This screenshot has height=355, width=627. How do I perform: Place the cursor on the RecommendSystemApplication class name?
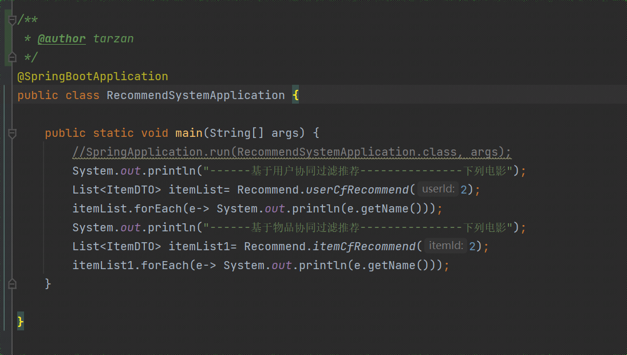click(195, 96)
